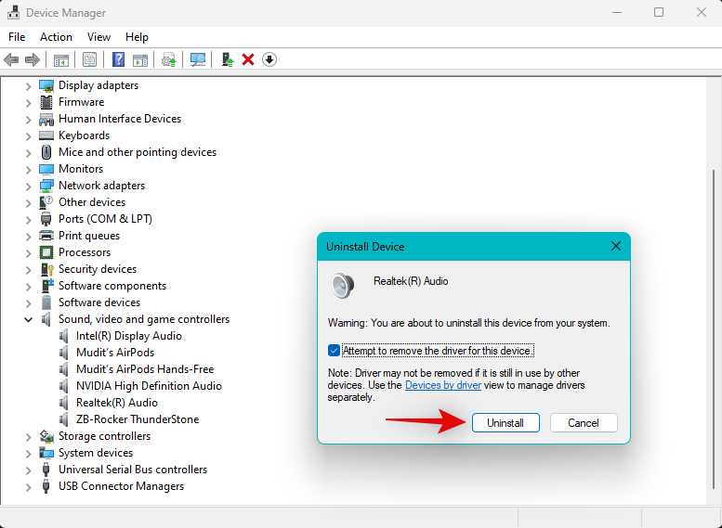The width and height of the screenshot is (722, 528).
Task: Click the speaker icon in Uninstall Device dialog
Action: pos(343,285)
